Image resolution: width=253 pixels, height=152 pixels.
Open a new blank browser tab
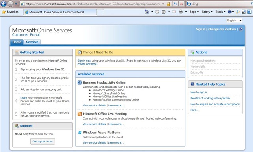pyautogui.click(x=100, y=12)
